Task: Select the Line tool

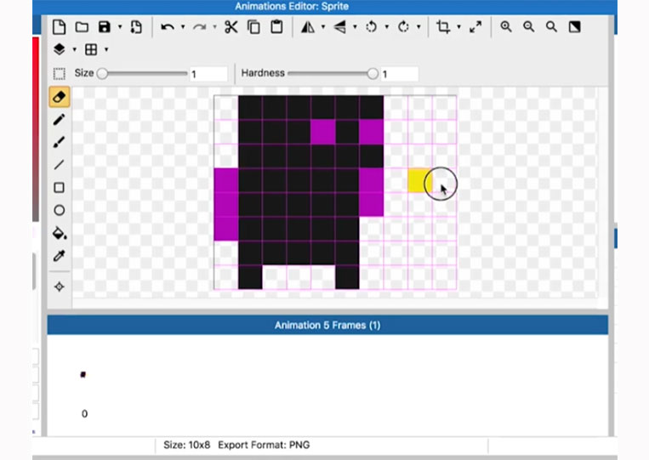Action: click(60, 165)
